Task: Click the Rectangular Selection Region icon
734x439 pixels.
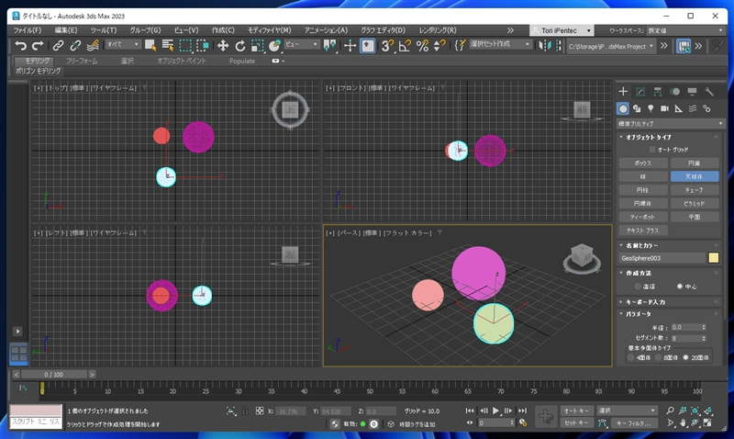Action: point(185,45)
